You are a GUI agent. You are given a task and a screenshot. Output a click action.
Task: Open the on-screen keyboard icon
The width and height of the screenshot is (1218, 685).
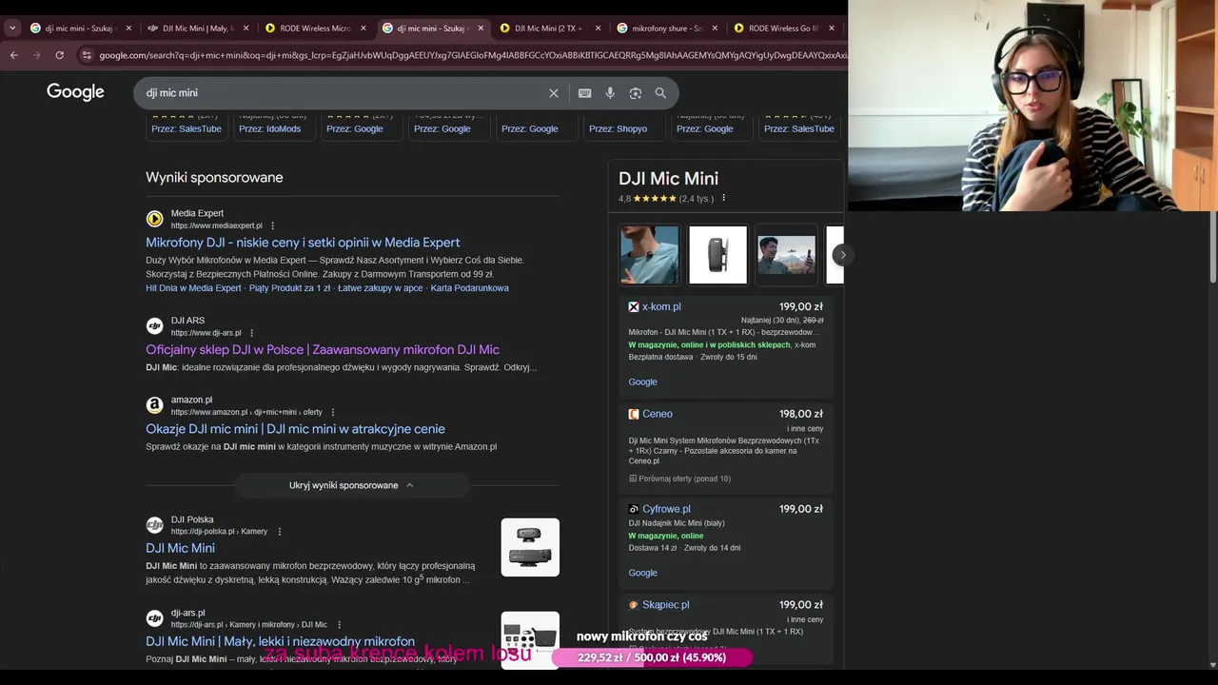[584, 93]
